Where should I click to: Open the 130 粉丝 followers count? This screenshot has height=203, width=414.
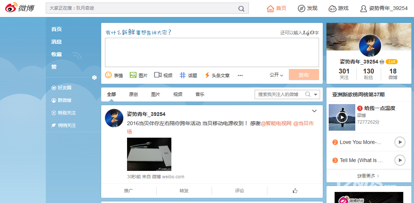368,74
